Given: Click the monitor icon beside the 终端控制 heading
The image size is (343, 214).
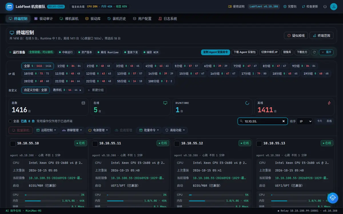Looking at the screenshot, I should 12,33.
